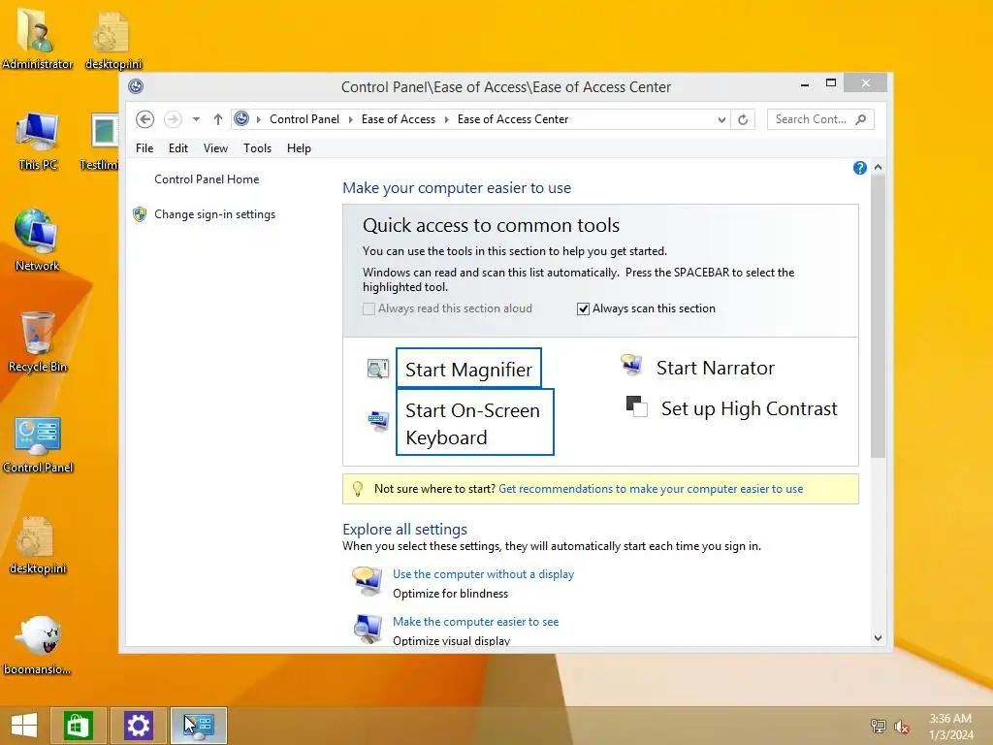This screenshot has width=993, height=745.
Task: Go back with the Back arrow
Action: [x=145, y=119]
